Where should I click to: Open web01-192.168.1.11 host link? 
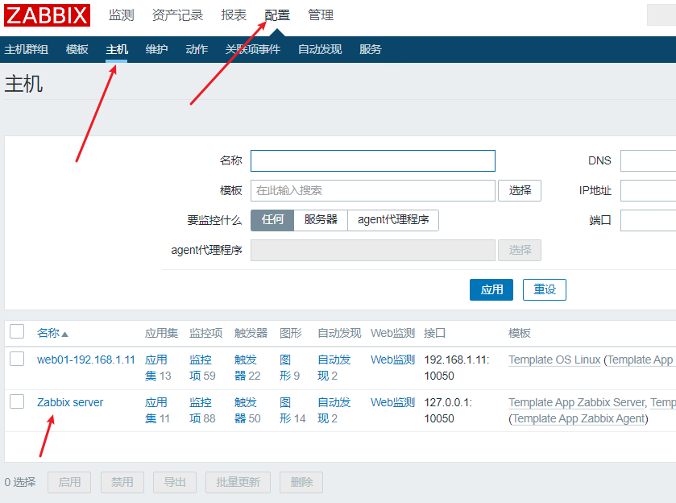point(86,360)
